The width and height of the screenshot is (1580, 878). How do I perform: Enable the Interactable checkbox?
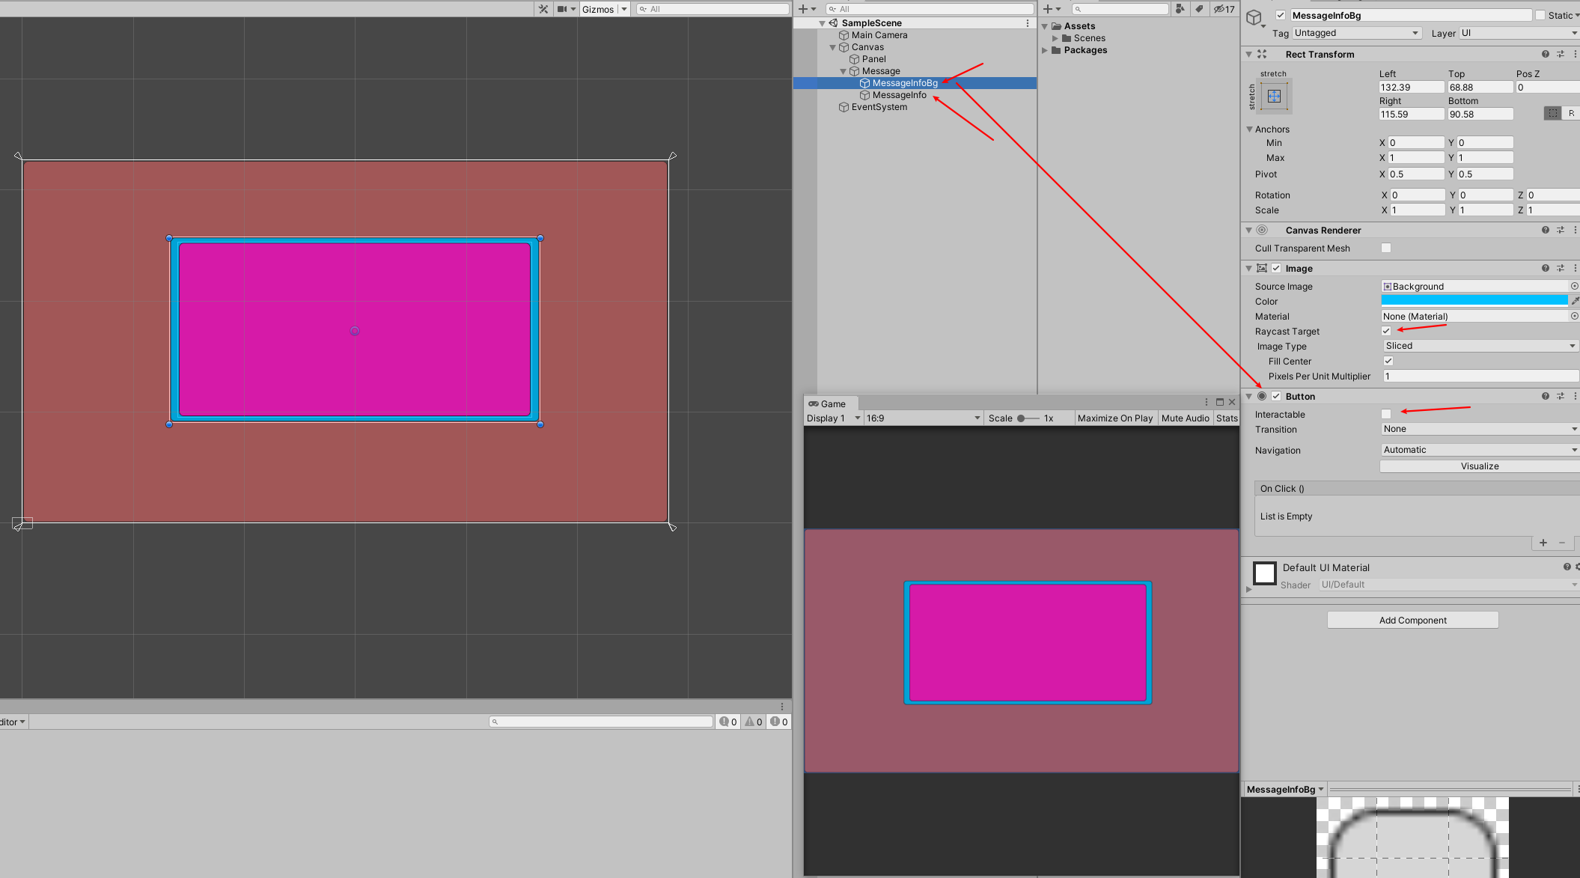1386,414
